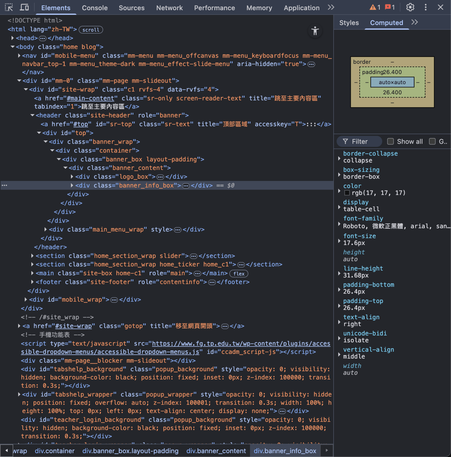Open the Performance tab
Screen dimensions: 451x457
[x=214, y=7]
